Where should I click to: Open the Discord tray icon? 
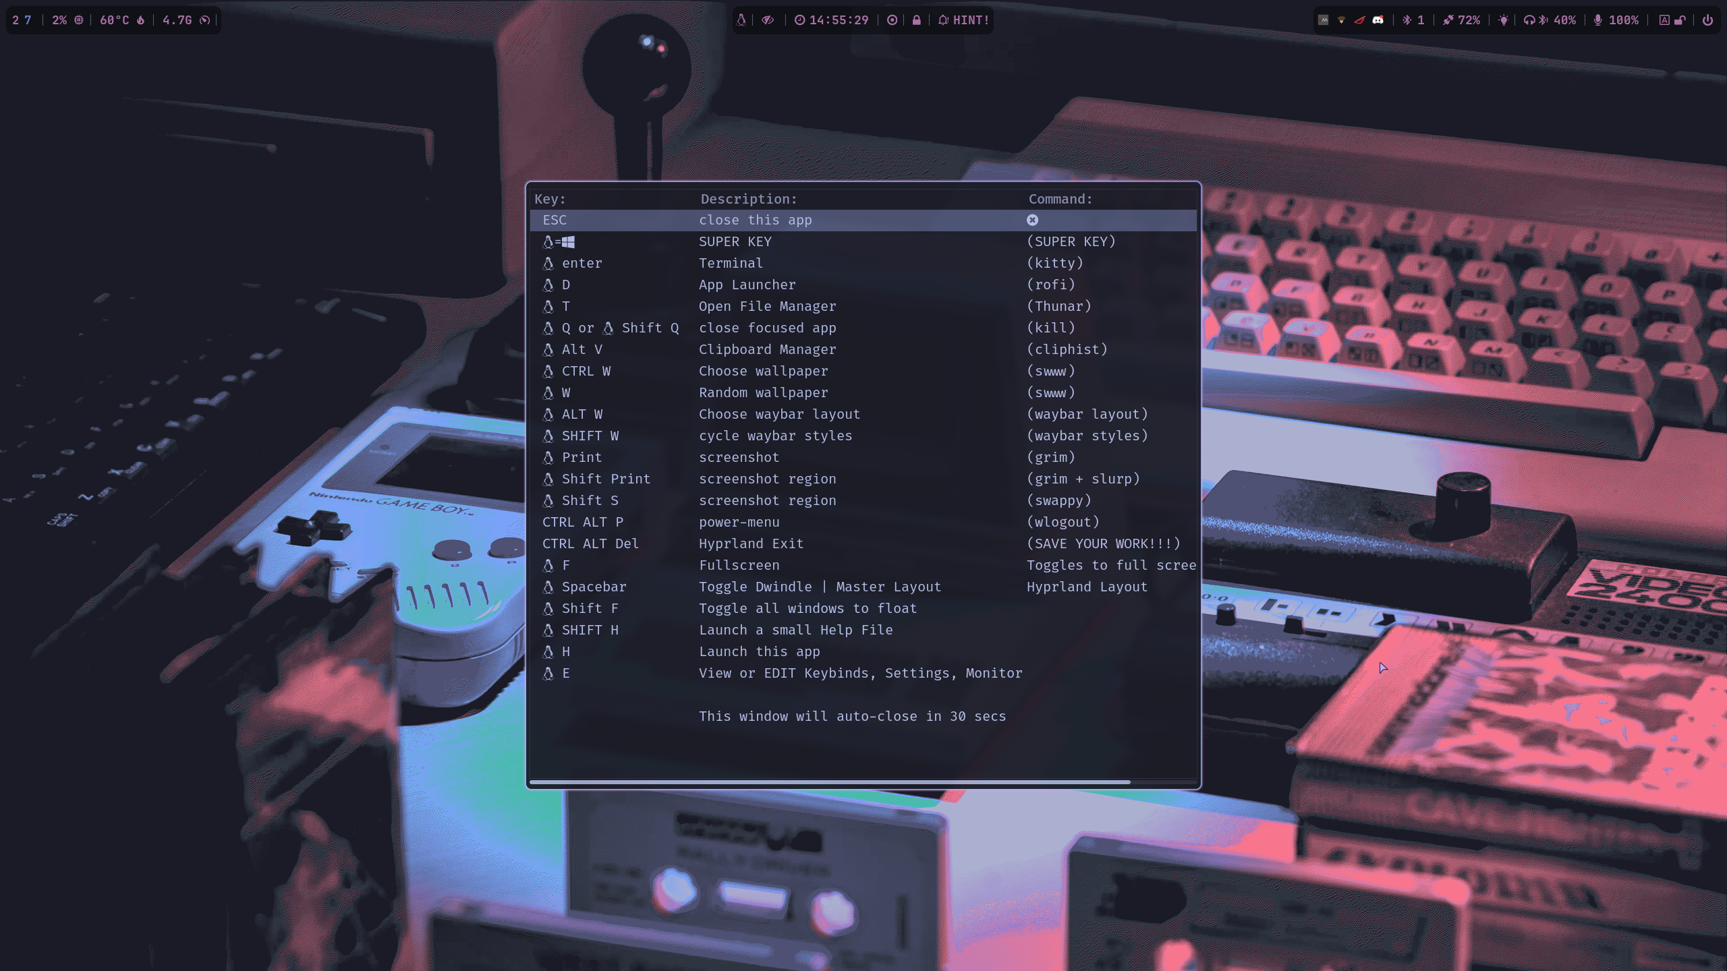1378,20
